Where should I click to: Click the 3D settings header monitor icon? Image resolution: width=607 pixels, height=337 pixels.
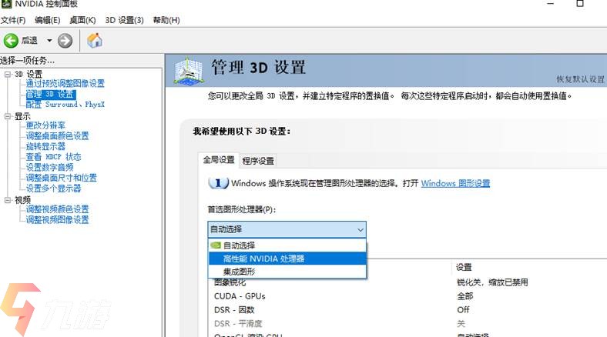(x=189, y=71)
